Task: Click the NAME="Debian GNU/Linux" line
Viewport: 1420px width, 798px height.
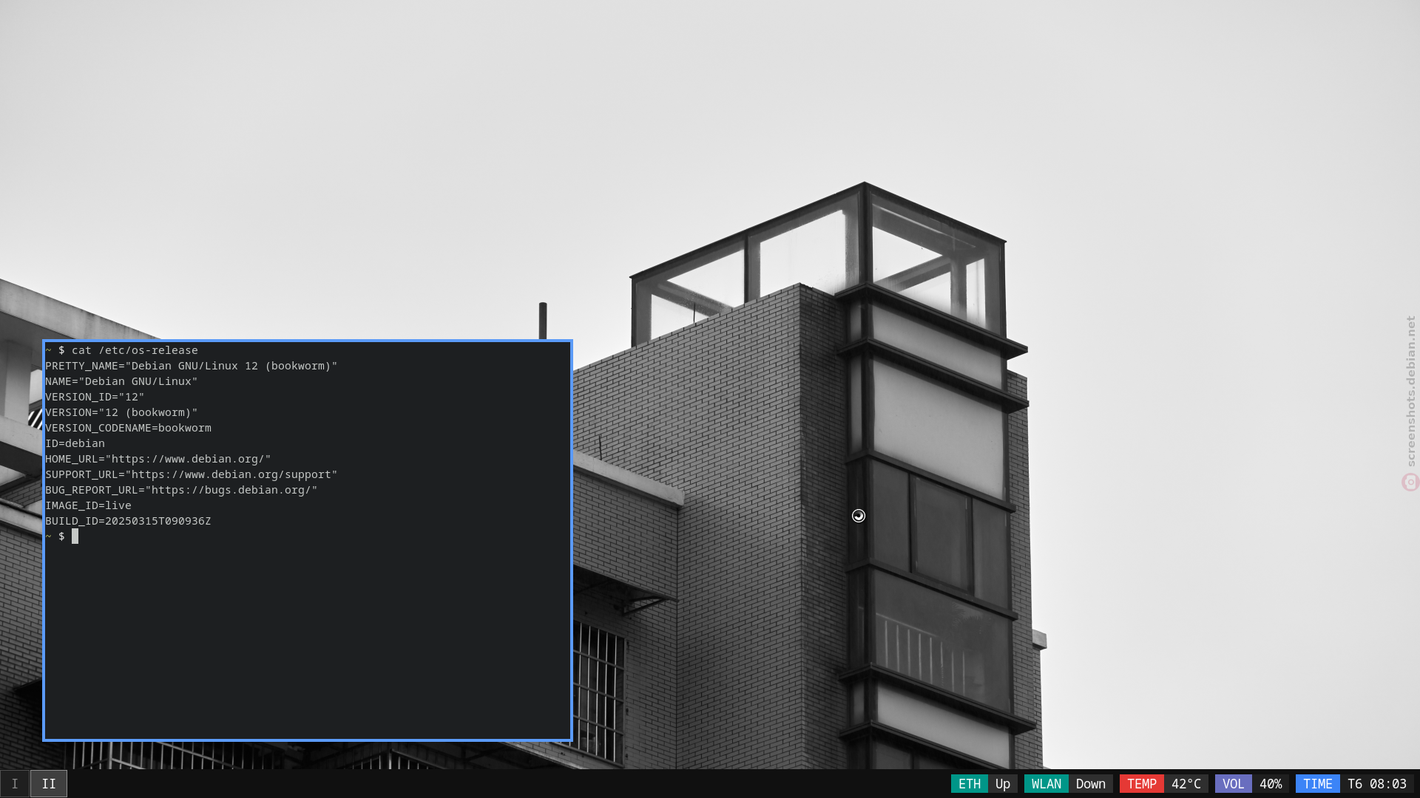Action: pyautogui.click(x=121, y=381)
